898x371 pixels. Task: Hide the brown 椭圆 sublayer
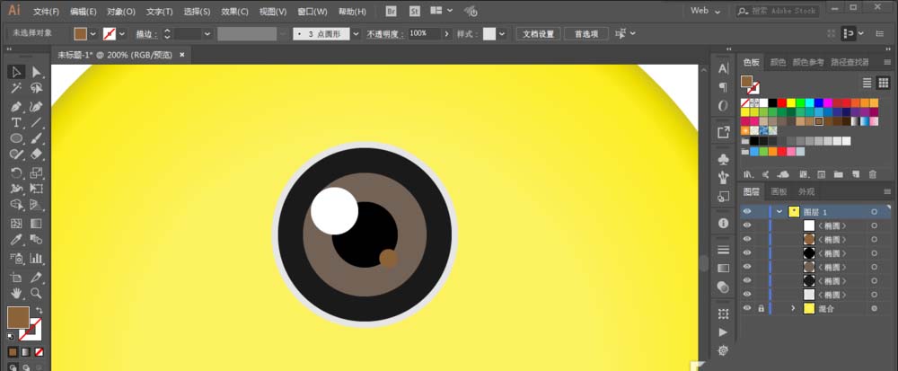pos(747,239)
